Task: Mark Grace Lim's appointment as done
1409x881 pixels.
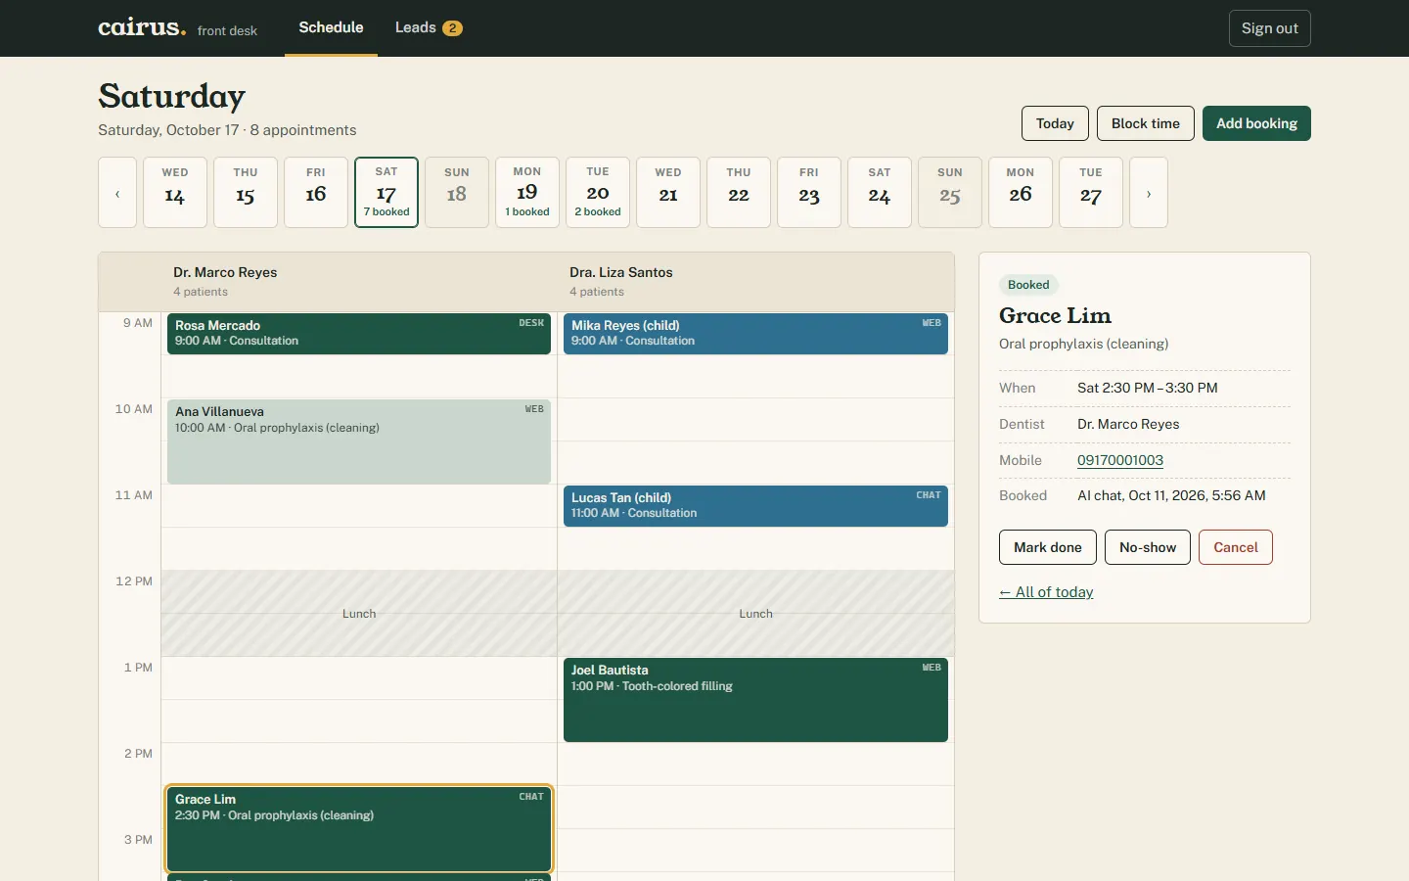Action: click(x=1048, y=547)
